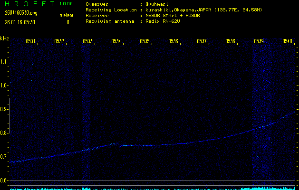Click the kHz axis unit label
This screenshot has height=190, width=299.
(x=4, y=38)
